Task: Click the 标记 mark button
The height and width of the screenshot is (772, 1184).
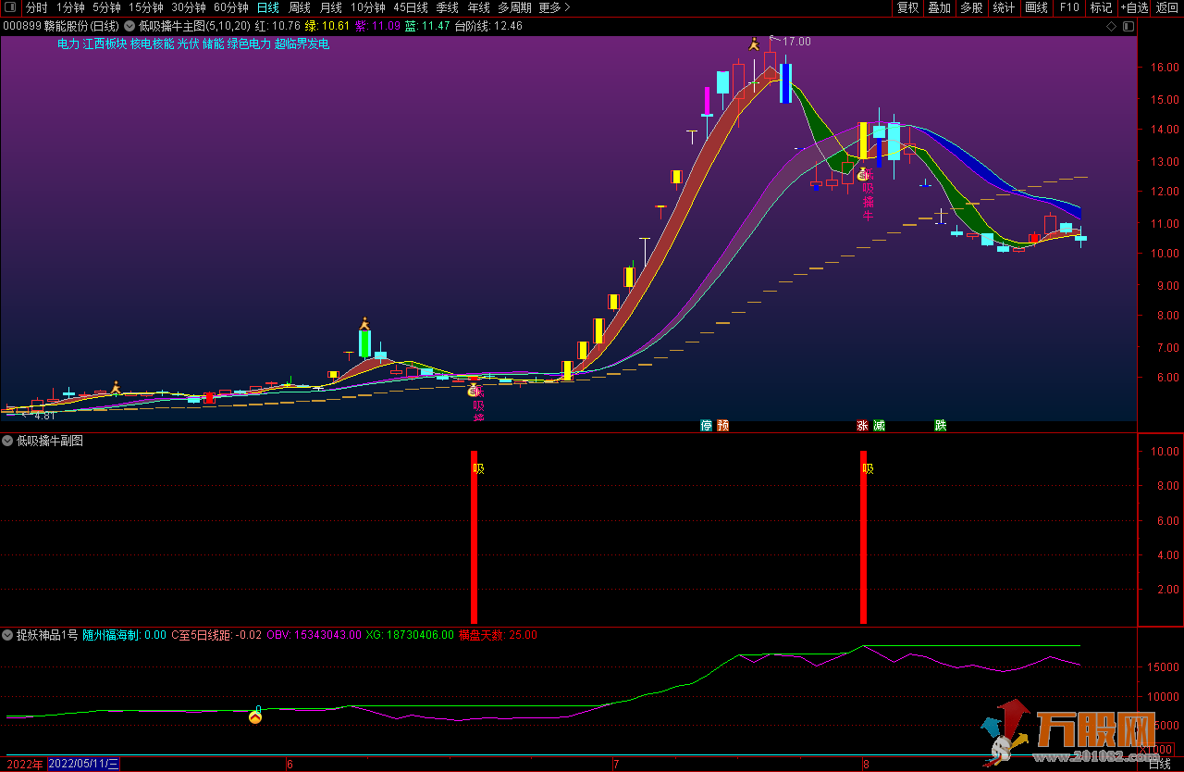Action: (x=1101, y=7)
